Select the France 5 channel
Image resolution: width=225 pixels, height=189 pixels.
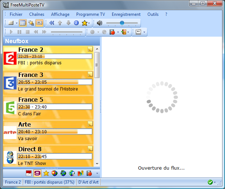point(49,108)
